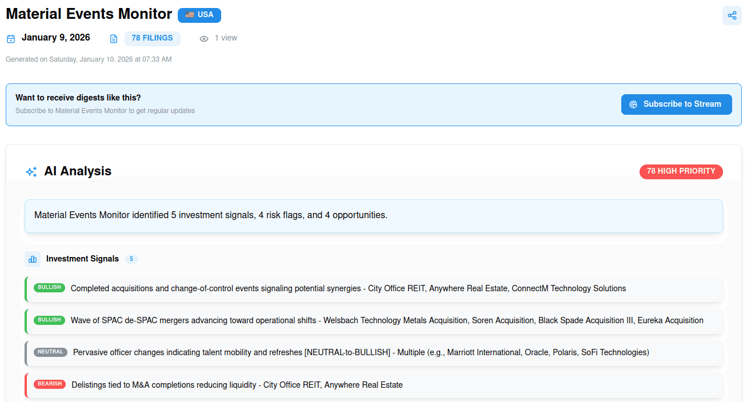Click the summary text about 5 investment signals
Image resolution: width=747 pixels, height=402 pixels.
click(x=210, y=215)
